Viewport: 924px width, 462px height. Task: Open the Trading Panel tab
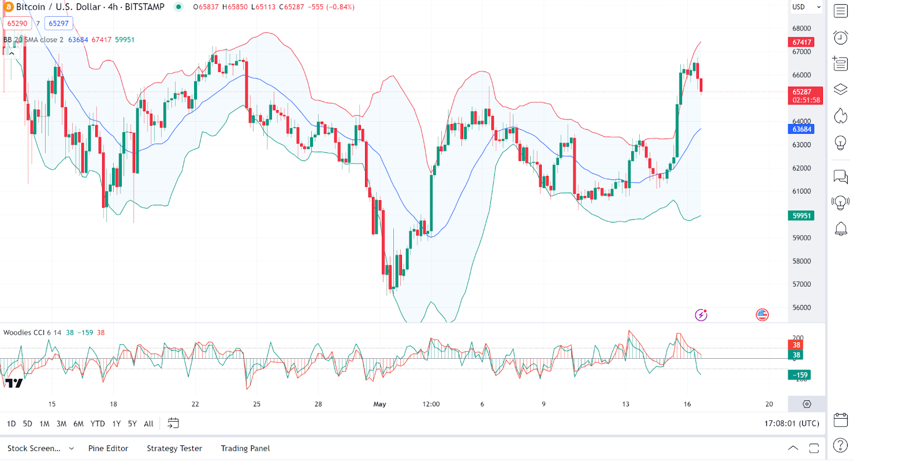pos(245,448)
